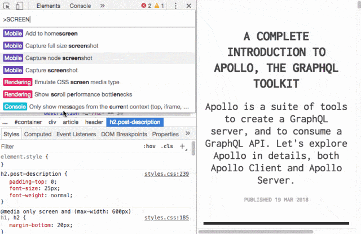Click the font-weight normal value

coord(61,196)
